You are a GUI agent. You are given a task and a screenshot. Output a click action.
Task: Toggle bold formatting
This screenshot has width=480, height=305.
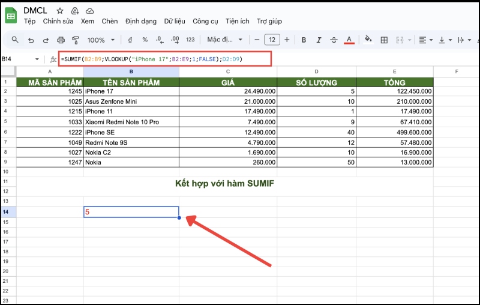click(304, 40)
